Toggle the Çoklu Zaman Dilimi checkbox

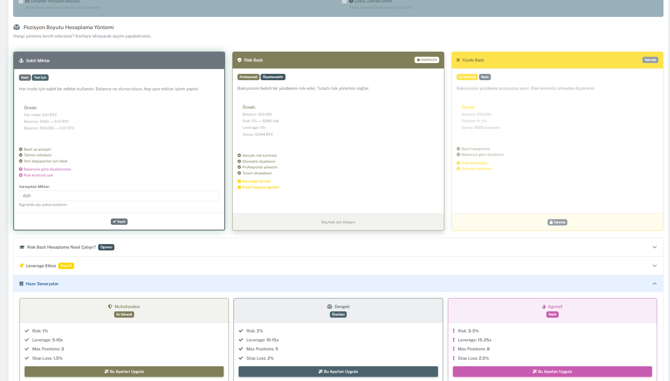[x=344, y=2]
